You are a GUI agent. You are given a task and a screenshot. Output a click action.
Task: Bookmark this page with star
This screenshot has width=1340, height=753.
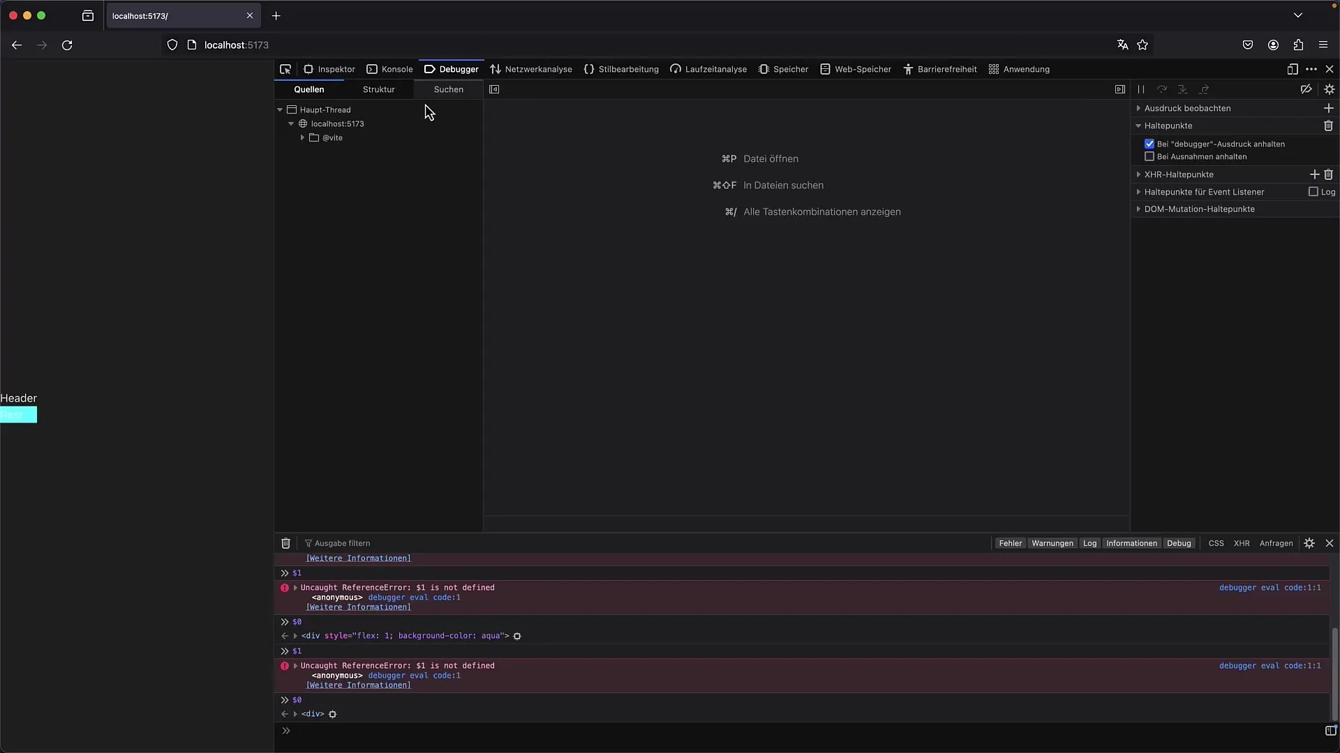[1142, 45]
